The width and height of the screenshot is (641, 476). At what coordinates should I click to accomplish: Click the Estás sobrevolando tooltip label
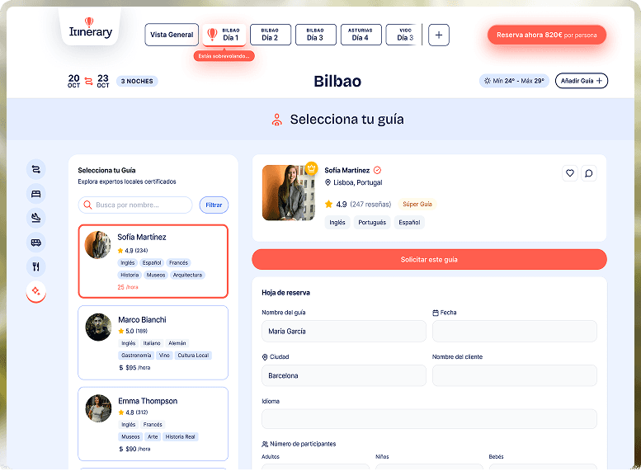coord(224,56)
